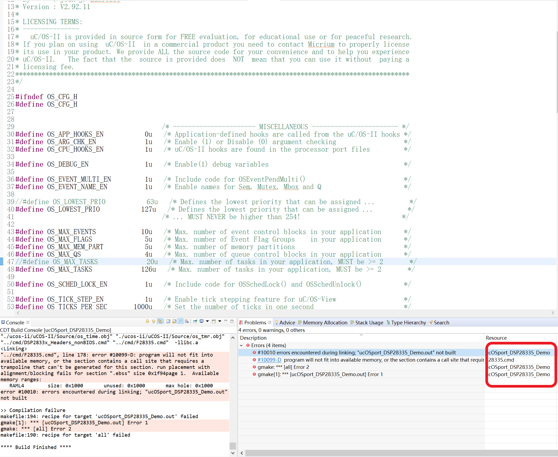Select the gmake: *** [all] Error 2 row
Screen dimensions: 558x457
pos(361,367)
